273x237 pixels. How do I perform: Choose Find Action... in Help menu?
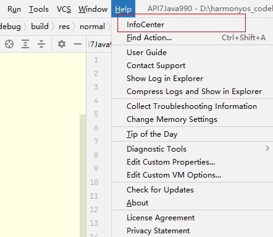(192, 38)
